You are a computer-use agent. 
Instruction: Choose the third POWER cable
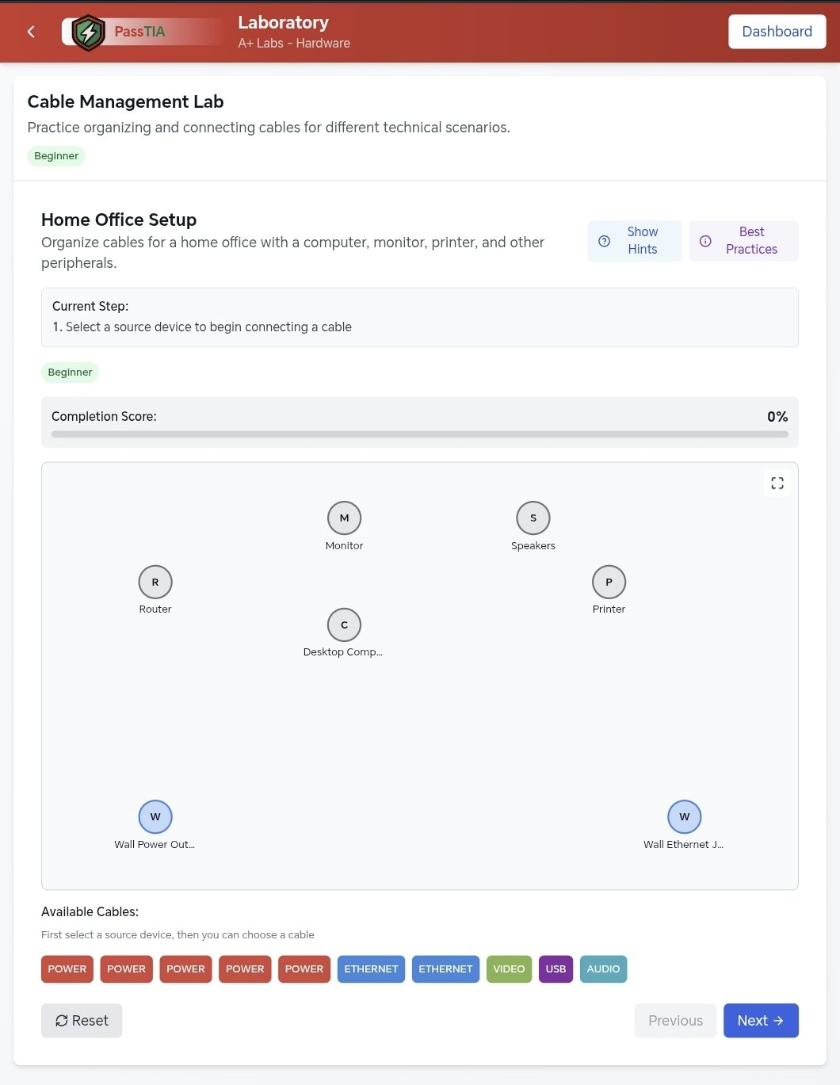pyautogui.click(x=185, y=969)
